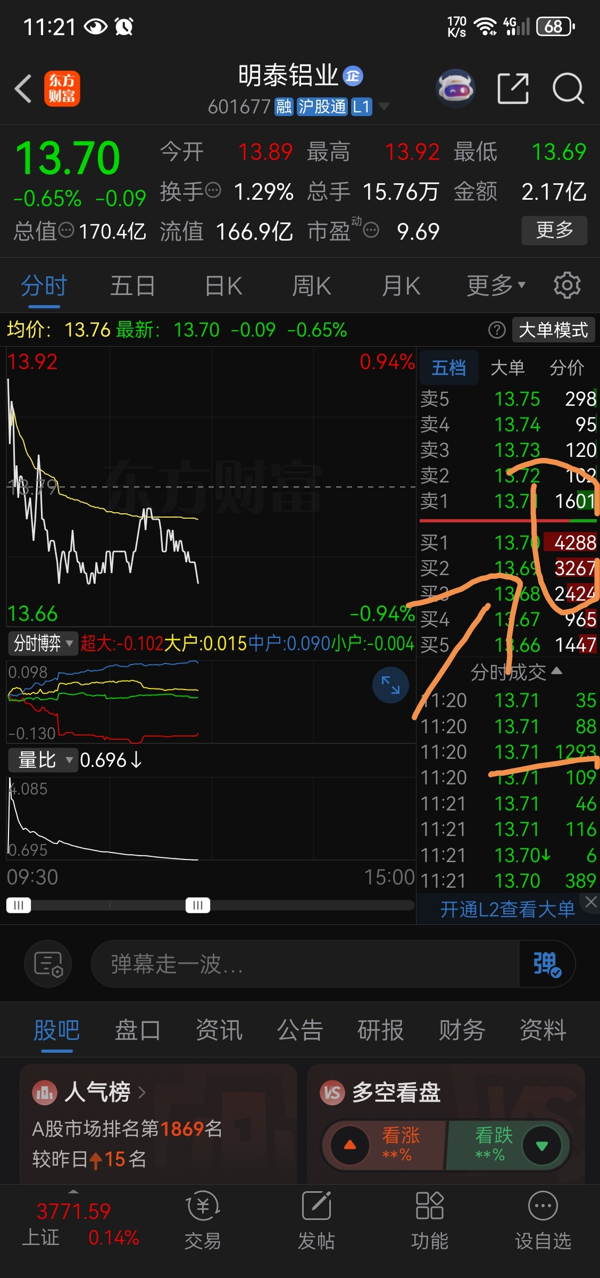Expand the stock code dropdown triangle
600x1278 pixels.
click(384, 106)
